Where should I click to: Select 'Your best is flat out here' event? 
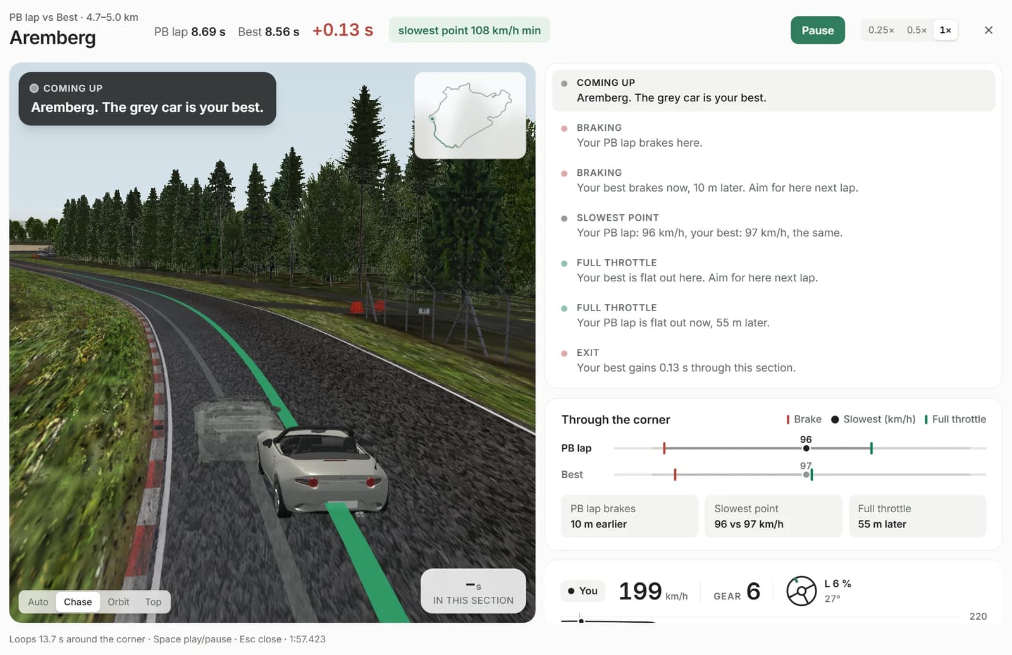pyautogui.click(x=774, y=270)
